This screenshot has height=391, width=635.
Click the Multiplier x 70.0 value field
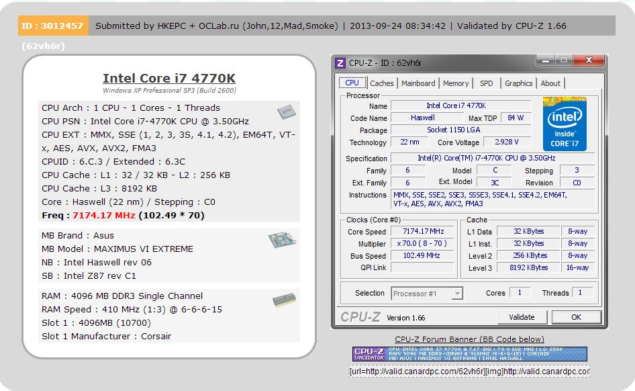pyautogui.click(x=423, y=243)
